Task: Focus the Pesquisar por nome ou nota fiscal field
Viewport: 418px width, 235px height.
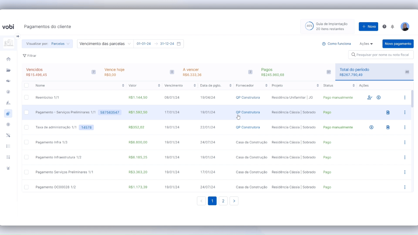Action: pos(381,55)
